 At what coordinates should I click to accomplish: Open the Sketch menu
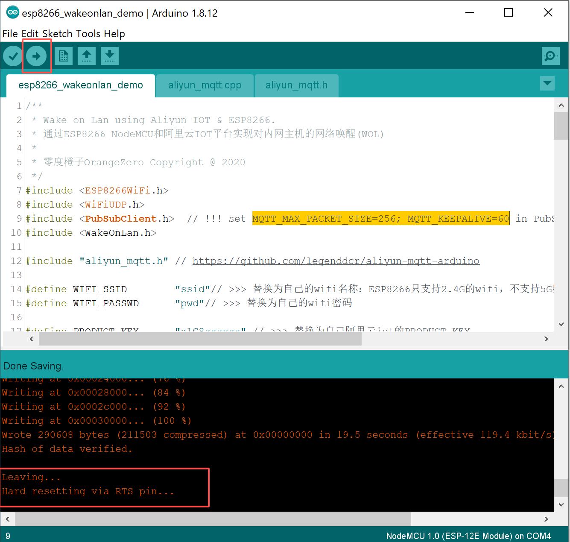coord(58,34)
